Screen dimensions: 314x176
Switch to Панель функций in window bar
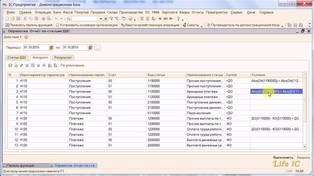coord(26,166)
